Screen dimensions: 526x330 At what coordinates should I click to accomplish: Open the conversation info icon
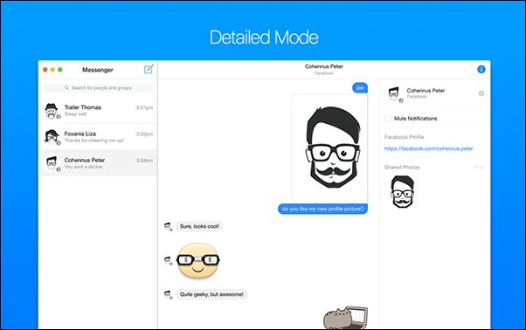tap(481, 69)
